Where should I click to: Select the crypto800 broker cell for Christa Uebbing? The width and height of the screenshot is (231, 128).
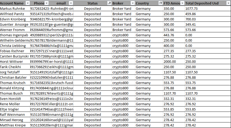tap(123, 46)
